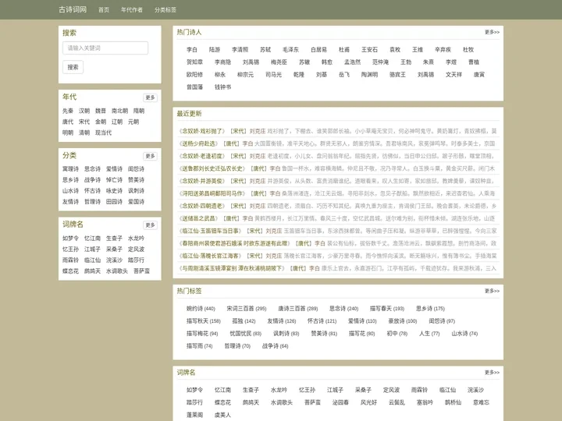
Task: Open the 首页 navigation item
Action: (104, 10)
